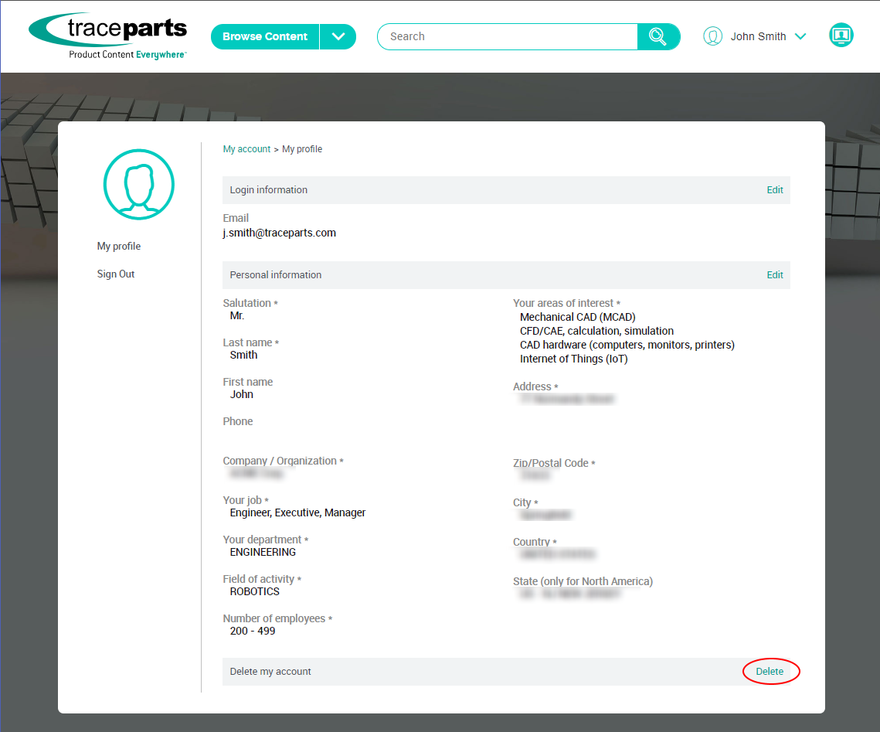Click My profile in the breadcrumb
Viewport: 880px width, 732px height.
pyautogui.click(x=302, y=149)
